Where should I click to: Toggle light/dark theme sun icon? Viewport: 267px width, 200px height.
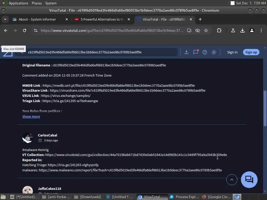point(214,52)
